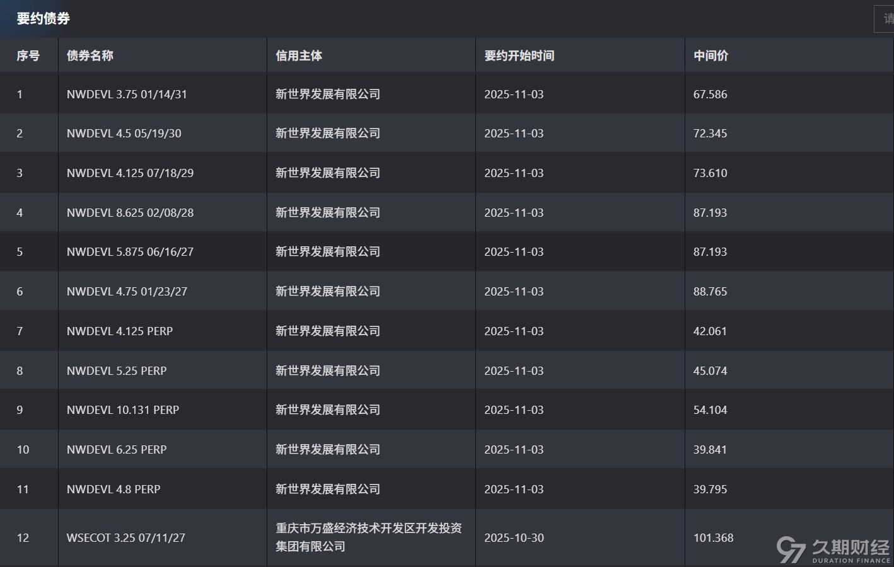Select NWDEVL 5.875 06/16/27 bond
This screenshot has width=894, height=567.
tap(130, 252)
